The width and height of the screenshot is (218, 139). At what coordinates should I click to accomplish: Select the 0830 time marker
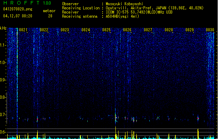(x=210, y=30)
